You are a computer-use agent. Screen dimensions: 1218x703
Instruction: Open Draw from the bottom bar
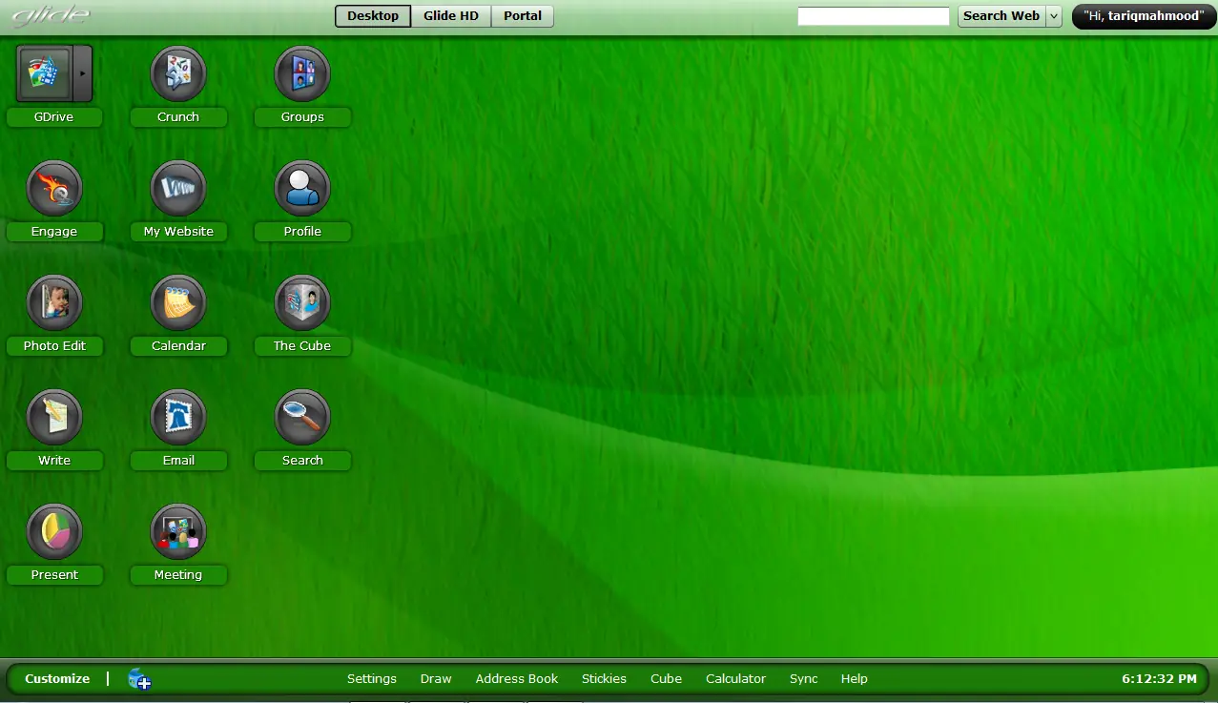[x=436, y=679]
